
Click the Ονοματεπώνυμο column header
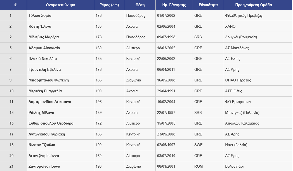point(60,5)
